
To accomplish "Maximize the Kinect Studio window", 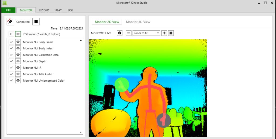I will pos(265,3).
